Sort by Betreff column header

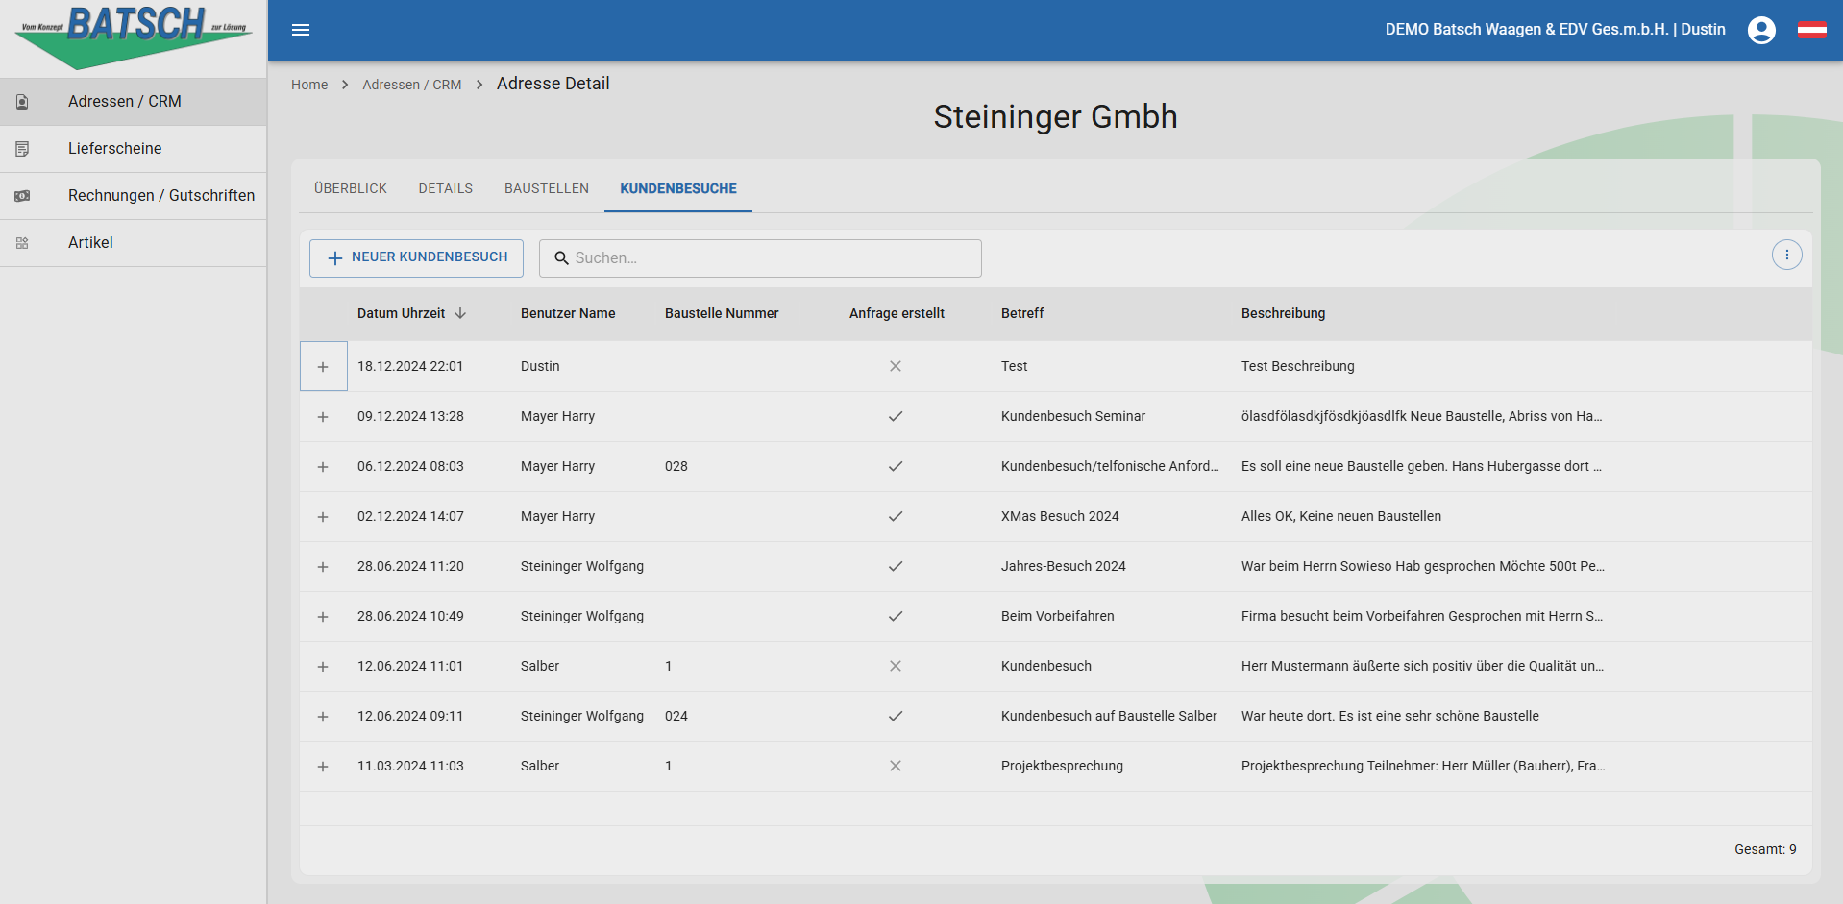1022,313
